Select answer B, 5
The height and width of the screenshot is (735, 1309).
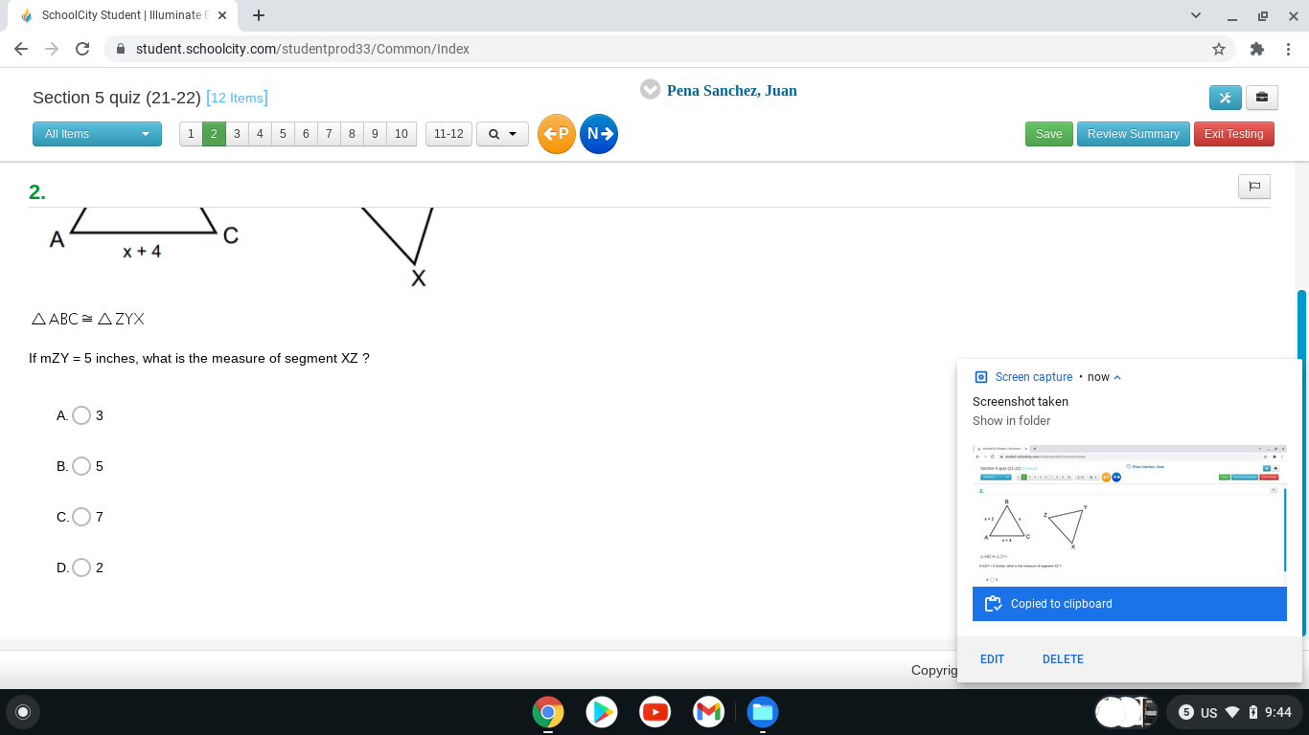click(x=81, y=466)
